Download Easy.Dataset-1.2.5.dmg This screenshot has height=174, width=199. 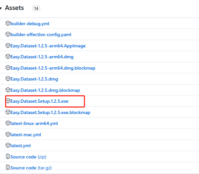point(34,79)
